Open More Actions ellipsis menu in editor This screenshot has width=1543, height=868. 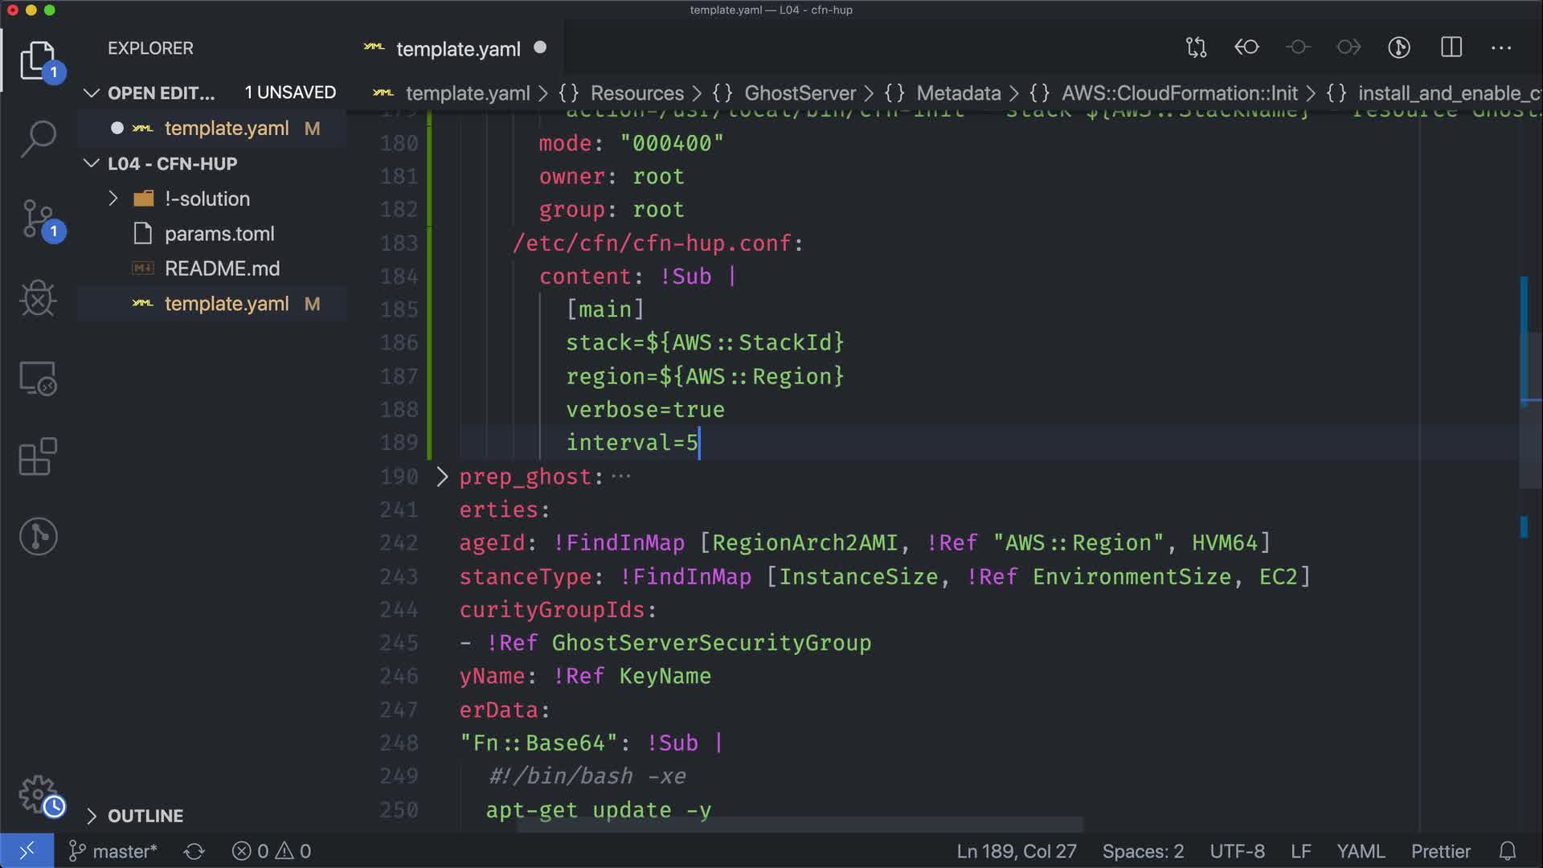(x=1500, y=47)
